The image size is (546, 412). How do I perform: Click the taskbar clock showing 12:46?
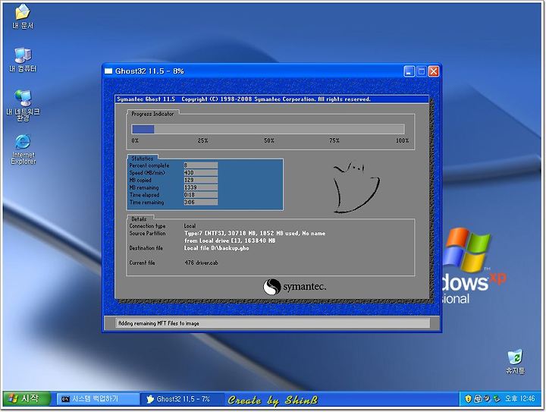pos(520,399)
